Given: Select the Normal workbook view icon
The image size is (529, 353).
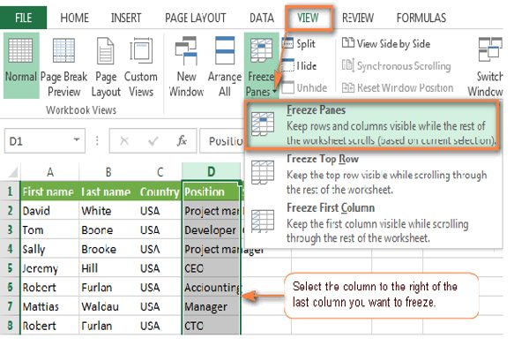Looking at the screenshot, I should [21, 65].
